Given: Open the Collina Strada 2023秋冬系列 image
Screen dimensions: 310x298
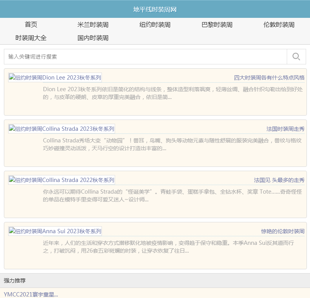Looking at the screenshot, I should (x=62, y=129).
